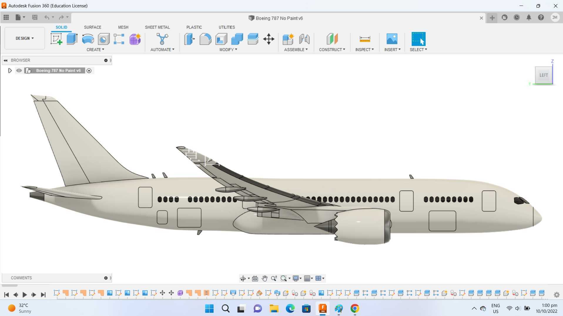Viewport: 563px width, 316px height.
Task: Select the Offset Plane construct tool
Action: [332, 39]
